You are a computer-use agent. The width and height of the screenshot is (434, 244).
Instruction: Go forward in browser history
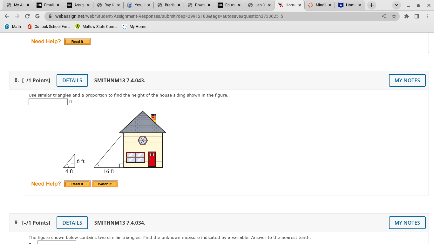coord(17,16)
